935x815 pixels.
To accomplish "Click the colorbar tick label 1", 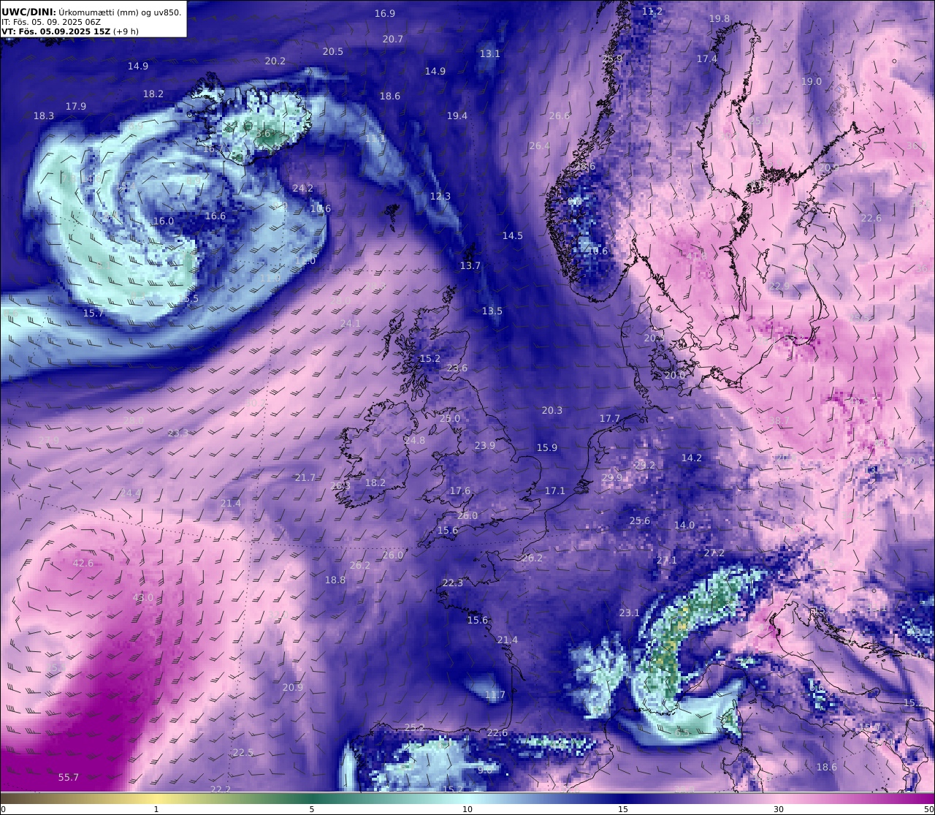I will [x=156, y=809].
